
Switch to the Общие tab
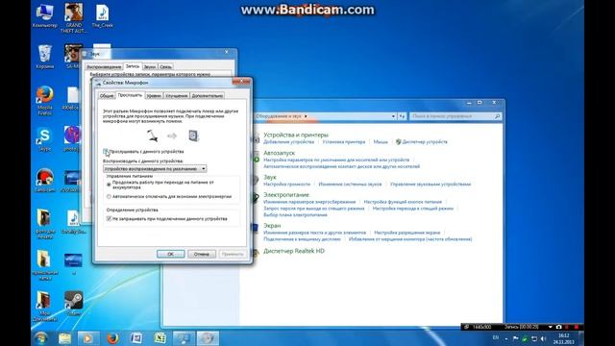pyautogui.click(x=107, y=96)
